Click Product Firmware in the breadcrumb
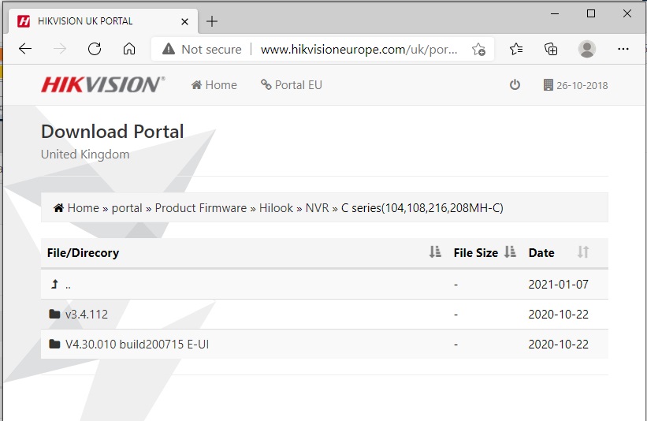 pyautogui.click(x=200, y=208)
